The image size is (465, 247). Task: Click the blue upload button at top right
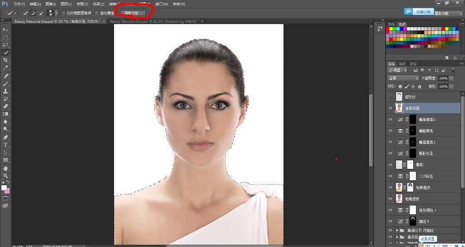pos(419,11)
